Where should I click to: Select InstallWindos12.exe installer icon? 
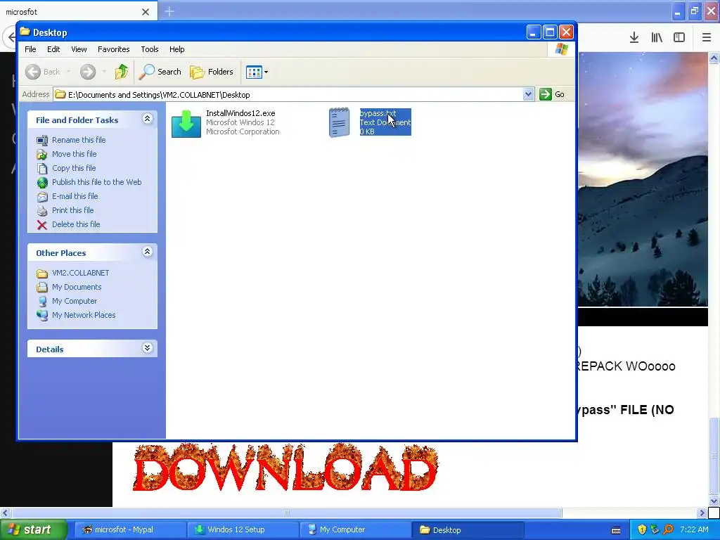[186, 123]
